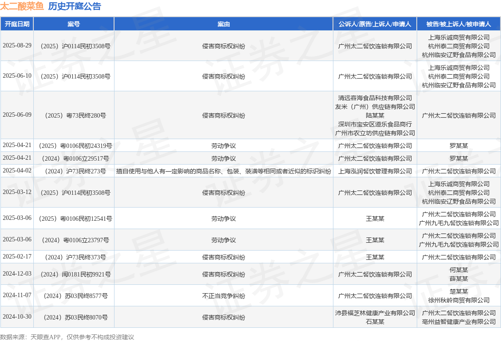Click the defendant 楚某某

tap(459, 291)
